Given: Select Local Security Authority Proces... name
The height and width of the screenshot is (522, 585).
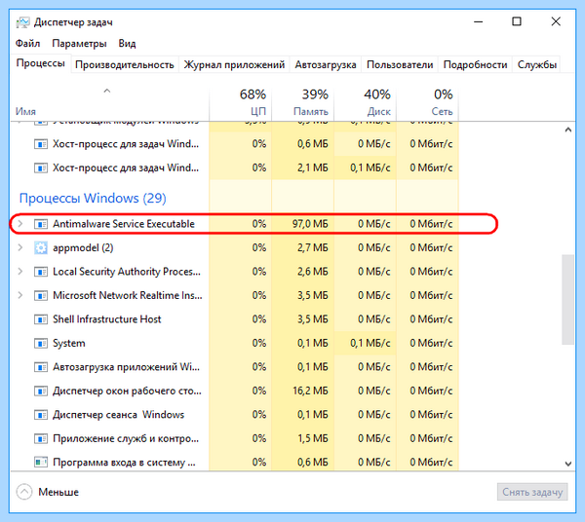Looking at the screenshot, I should pyautogui.click(x=127, y=272).
